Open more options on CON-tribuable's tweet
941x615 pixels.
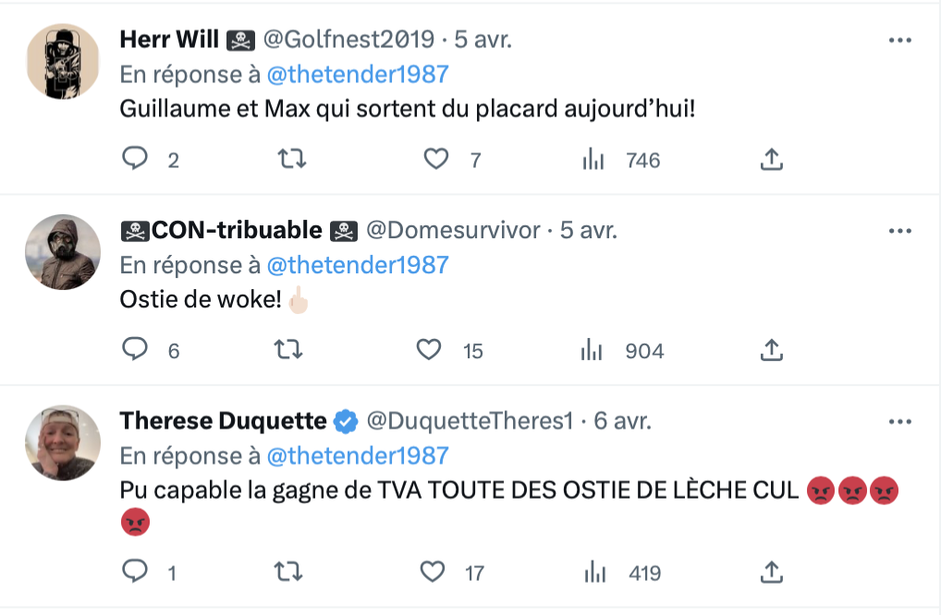[900, 231]
